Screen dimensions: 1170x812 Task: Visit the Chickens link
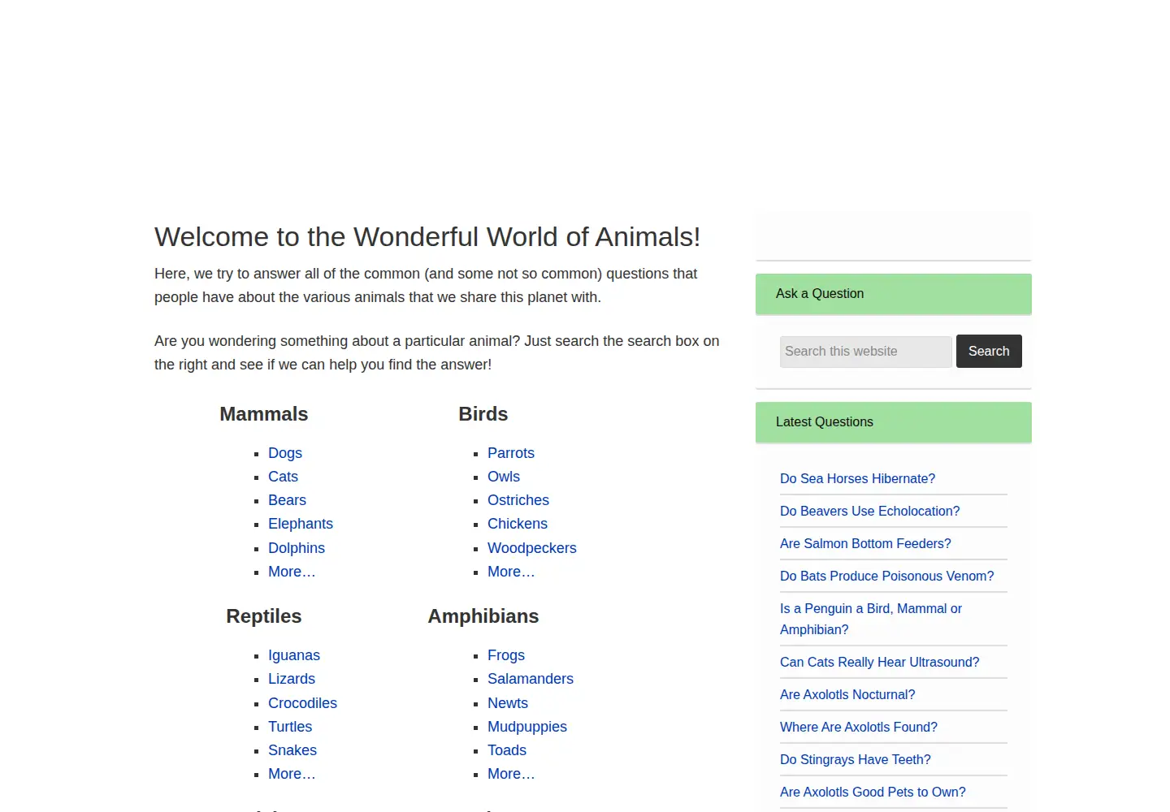[x=518, y=524]
